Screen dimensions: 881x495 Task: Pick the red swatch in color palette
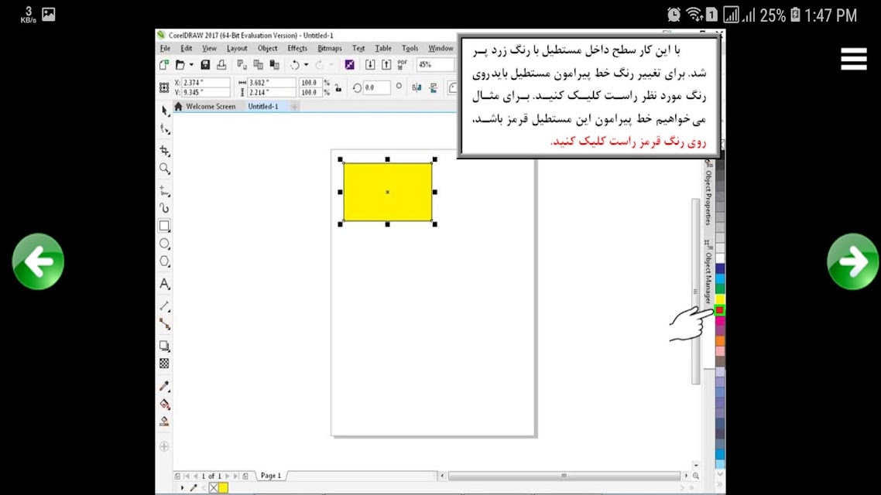(x=720, y=310)
